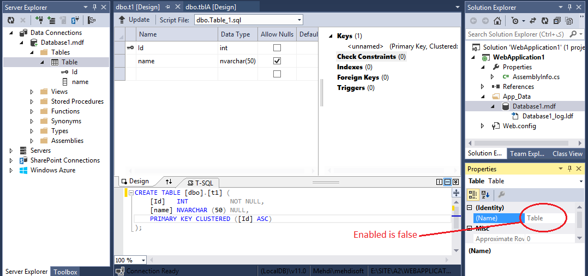Expand the References node in Solution Explorer
588x276 pixels.
tap(483, 87)
